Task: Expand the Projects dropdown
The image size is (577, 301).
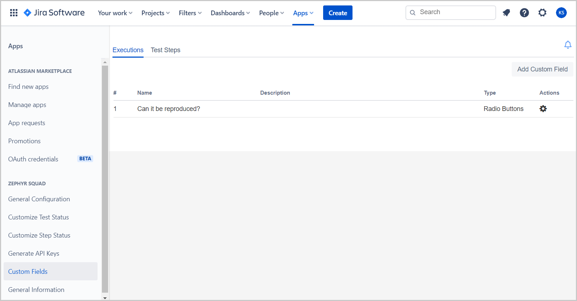Action: point(156,13)
